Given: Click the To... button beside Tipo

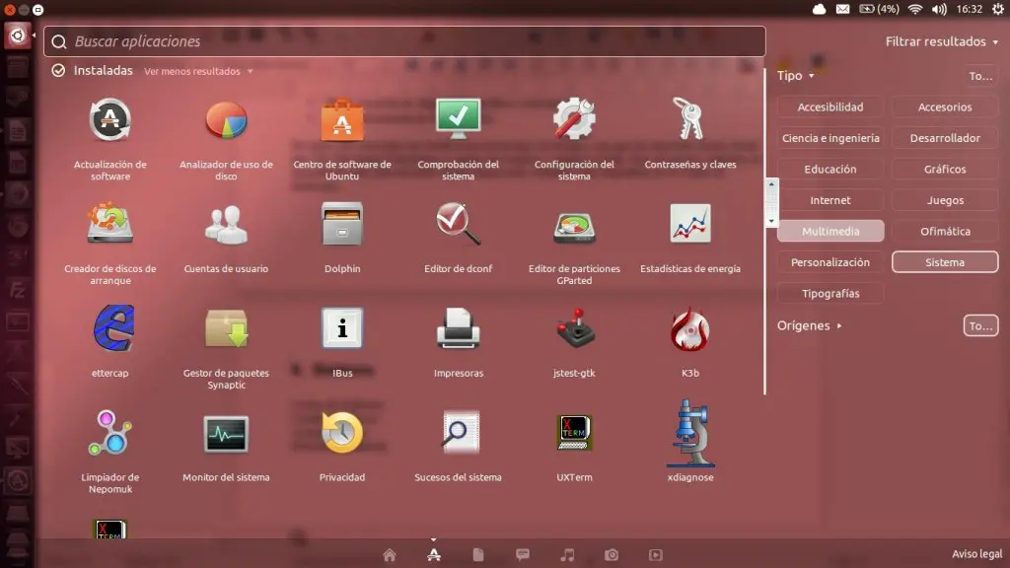Looking at the screenshot, I should click(980, 76).
